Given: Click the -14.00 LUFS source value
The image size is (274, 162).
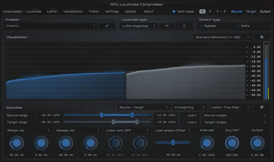Looking at the screenshot, I should point(166,115).
